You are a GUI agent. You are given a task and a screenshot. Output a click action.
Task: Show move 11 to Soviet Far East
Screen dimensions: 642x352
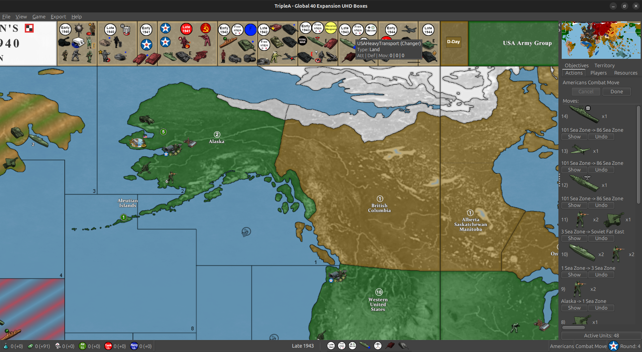574,238
